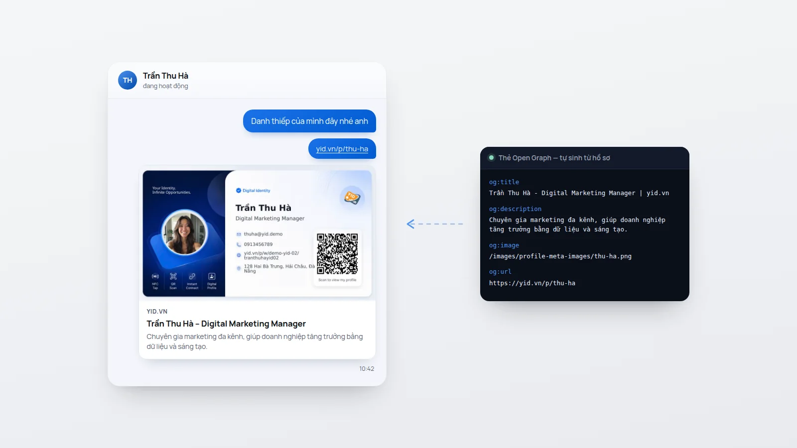Click the Digital Profile icon on the card

[212, 276]
